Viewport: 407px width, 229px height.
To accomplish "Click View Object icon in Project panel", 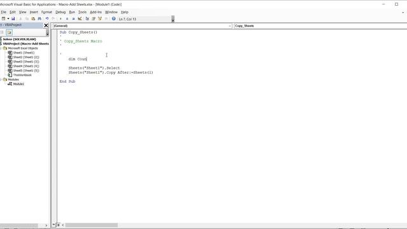I will coord(2,32).
